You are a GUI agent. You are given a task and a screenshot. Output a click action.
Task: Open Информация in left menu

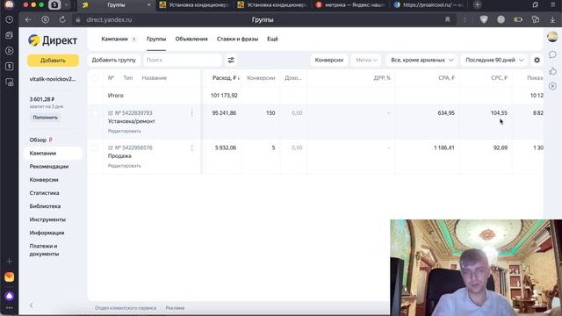pyautogui.click(x=47, y=233)
